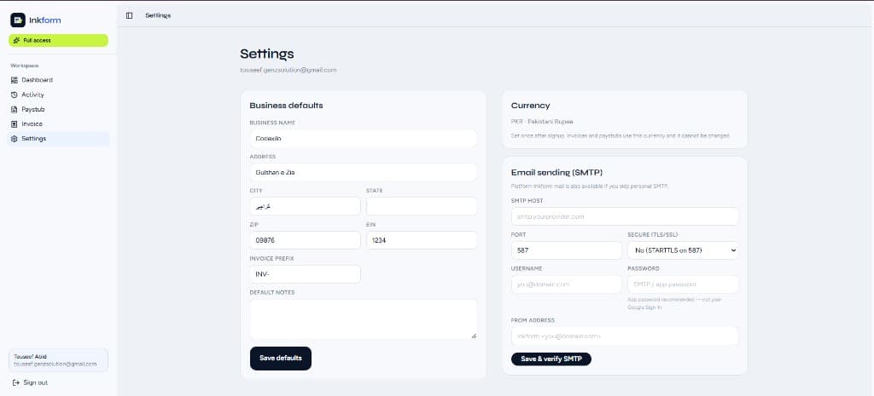Edit the Business Name field
Viewport: 874px width, 396px height.
coord(363,139)
